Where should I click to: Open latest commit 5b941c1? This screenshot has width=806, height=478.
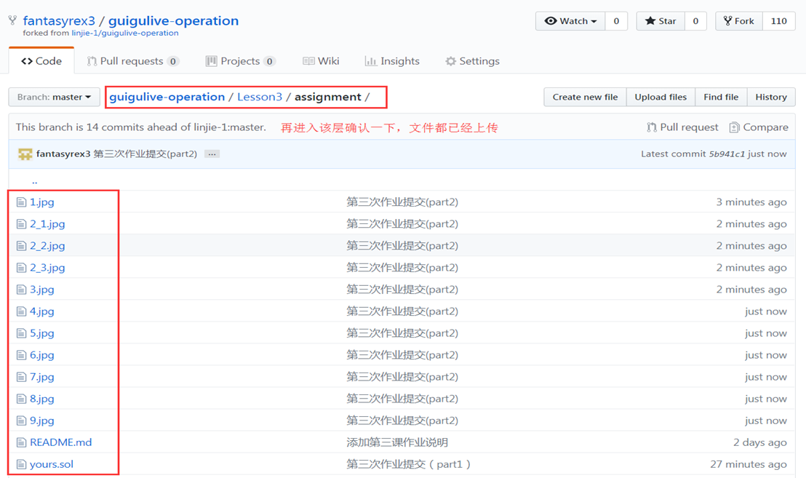point(726,154)
